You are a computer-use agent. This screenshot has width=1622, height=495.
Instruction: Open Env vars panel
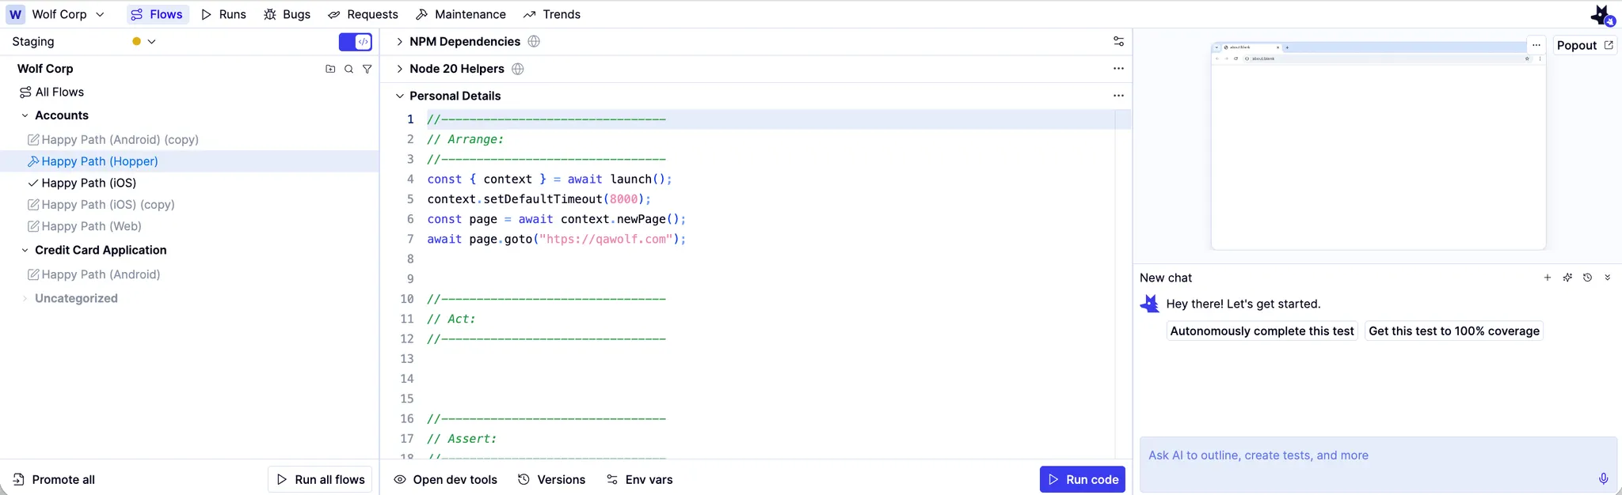click(x=639, y=479)
